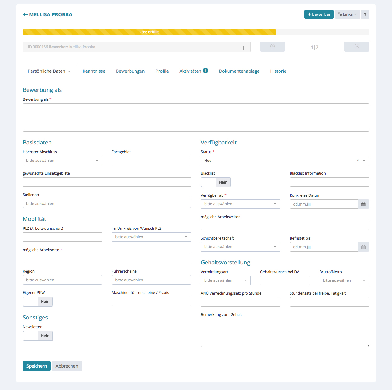Enable the Newsletter switch

[38, 336]
